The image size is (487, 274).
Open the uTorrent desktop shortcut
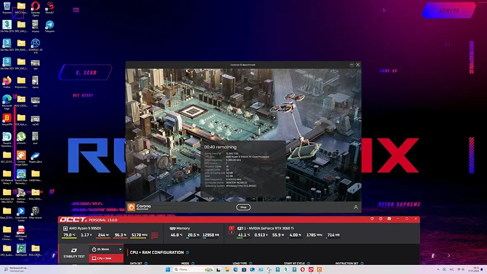(x=21, y=138)
